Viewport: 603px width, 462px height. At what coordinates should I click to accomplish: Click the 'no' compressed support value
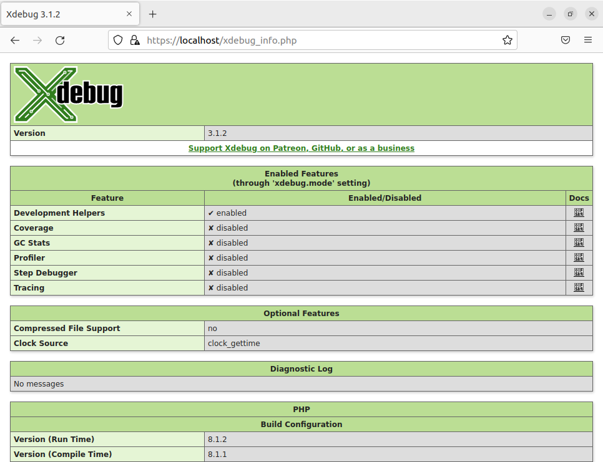[213, 329]
